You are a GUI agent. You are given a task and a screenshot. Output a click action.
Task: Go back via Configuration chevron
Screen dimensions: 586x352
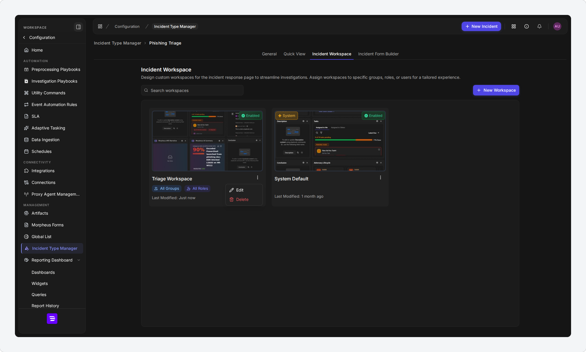tap(24, 37)
